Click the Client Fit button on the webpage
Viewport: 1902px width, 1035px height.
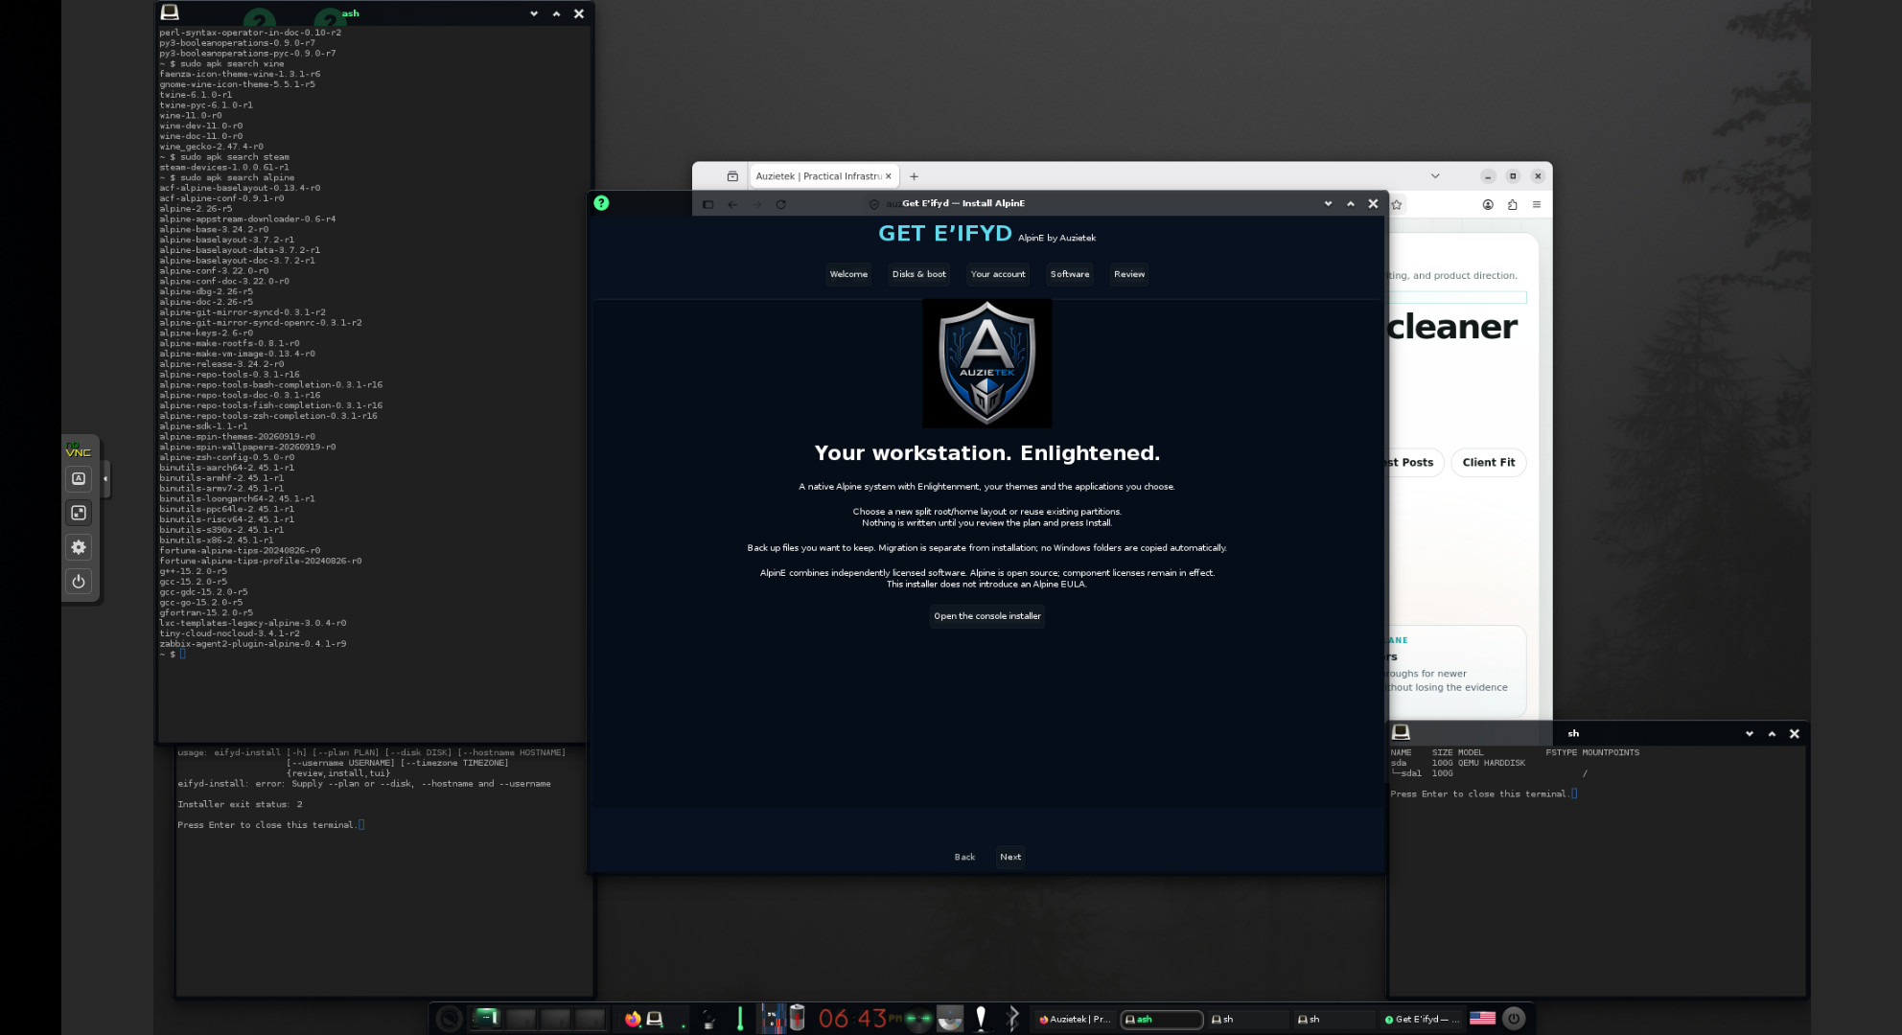click(x=1489, y=463)
